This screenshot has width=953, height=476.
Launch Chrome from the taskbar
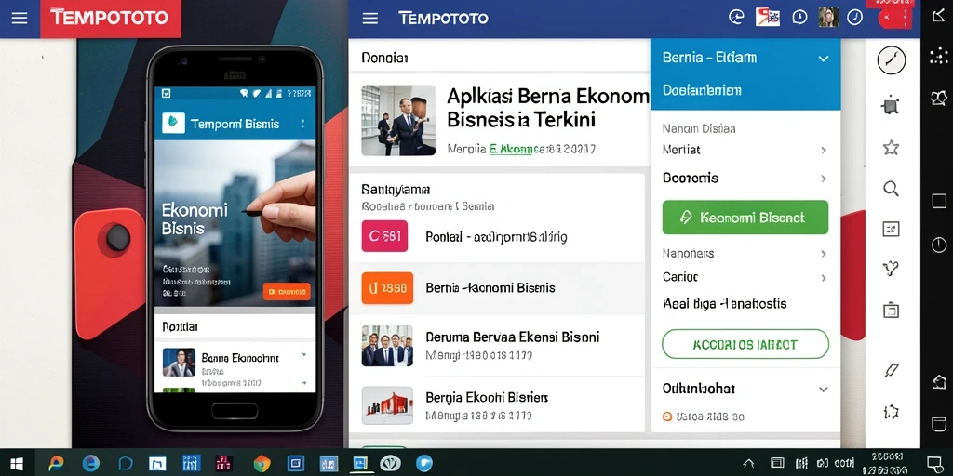[x=262, y=464]
